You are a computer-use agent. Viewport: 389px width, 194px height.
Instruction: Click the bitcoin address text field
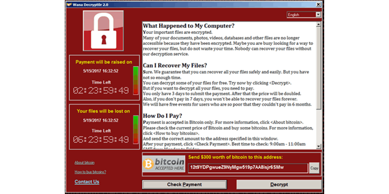[248, 168]
